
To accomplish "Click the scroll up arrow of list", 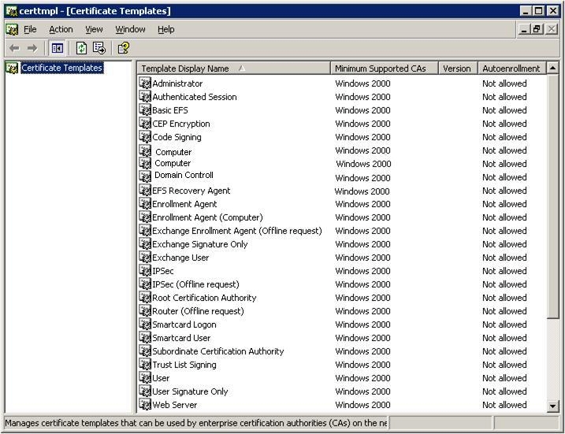I will pyautogui.click(x=552, y=68).
